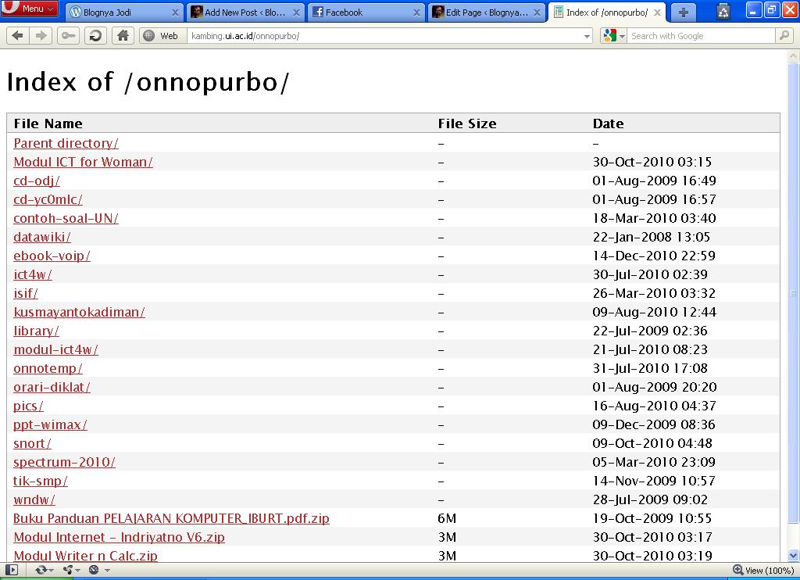Click the address bar URL field
The height and width of the screenshot is (580, 800).
pos(385,36)
